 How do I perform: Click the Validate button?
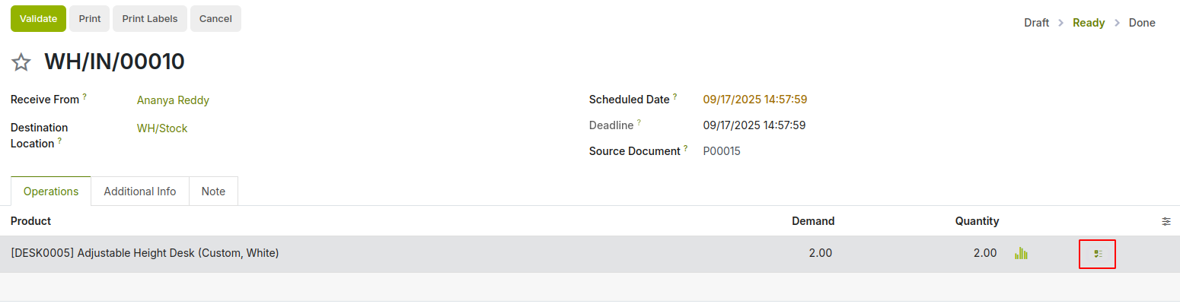[x=38, y=19]
